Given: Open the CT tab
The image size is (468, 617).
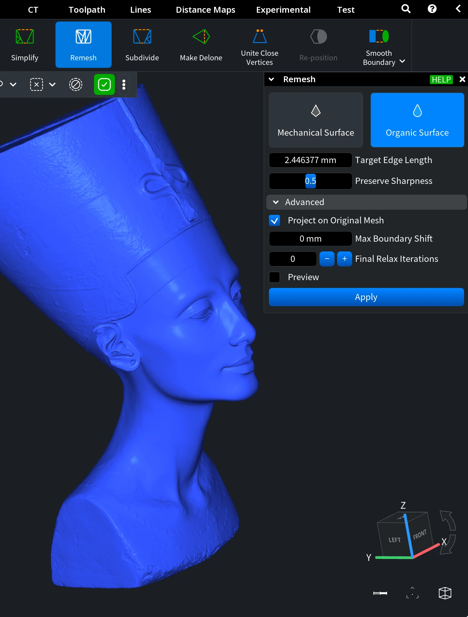Looking at the screenshot, I should point(33,10).
